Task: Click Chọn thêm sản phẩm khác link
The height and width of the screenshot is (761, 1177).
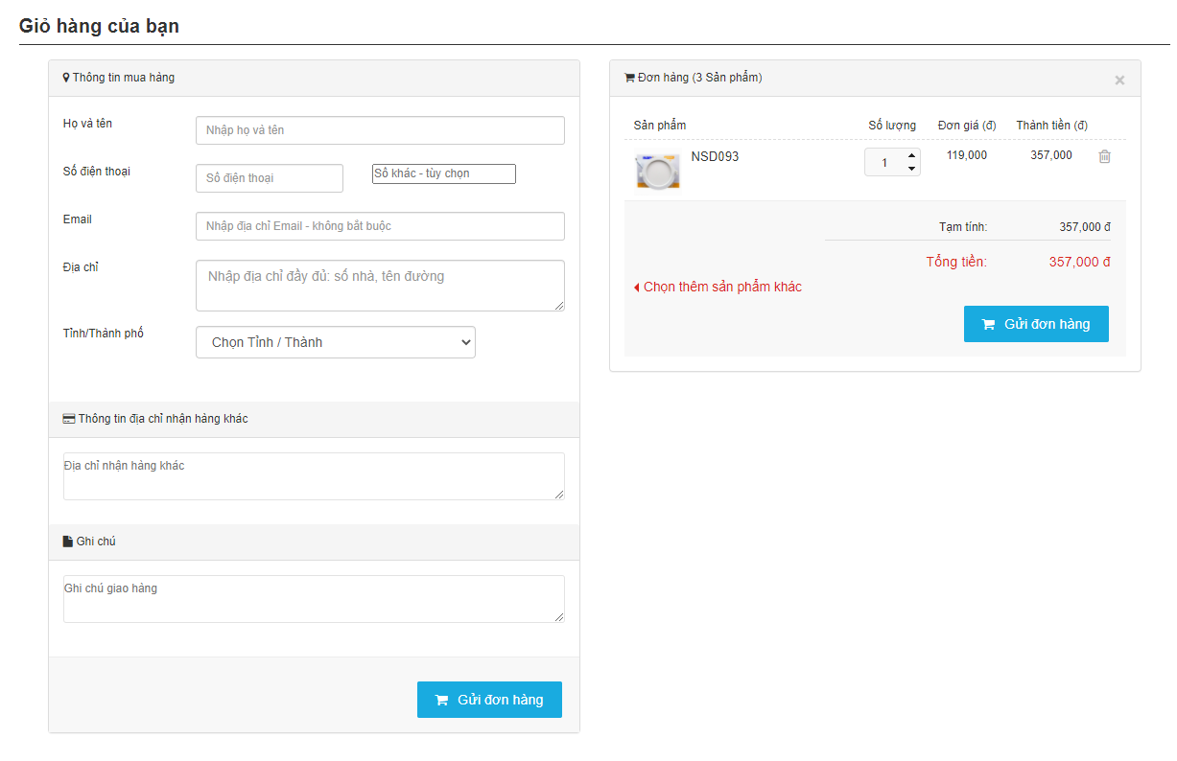Action: 721,287
